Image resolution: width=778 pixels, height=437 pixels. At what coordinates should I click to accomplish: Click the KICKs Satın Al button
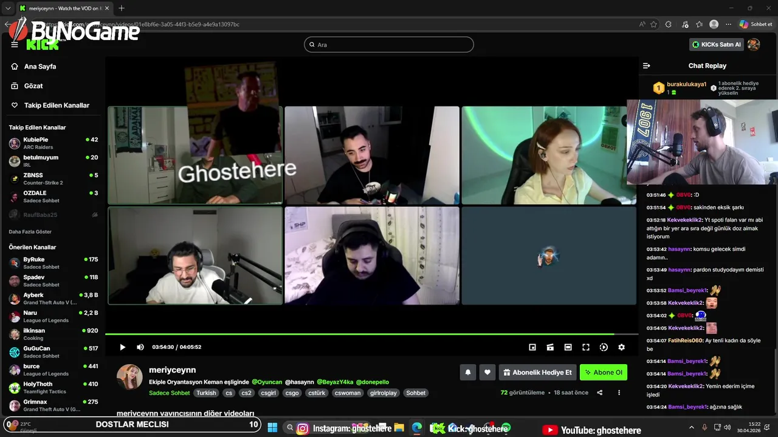717,44
